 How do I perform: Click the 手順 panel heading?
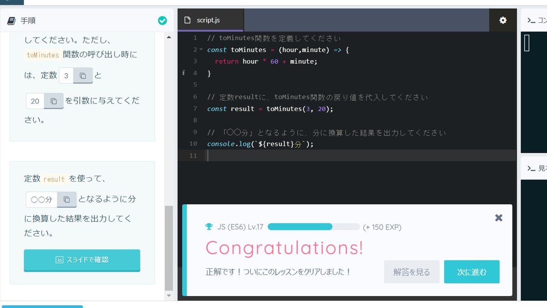(x=28, y=21)
